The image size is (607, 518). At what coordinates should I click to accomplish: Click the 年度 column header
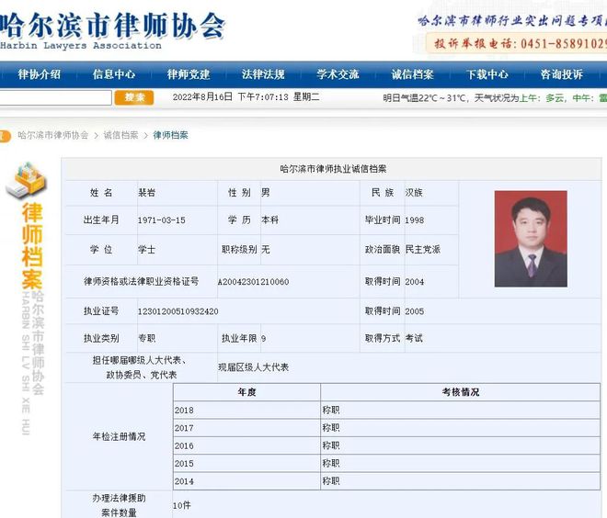pyautogui.click(x=246, y=392)
